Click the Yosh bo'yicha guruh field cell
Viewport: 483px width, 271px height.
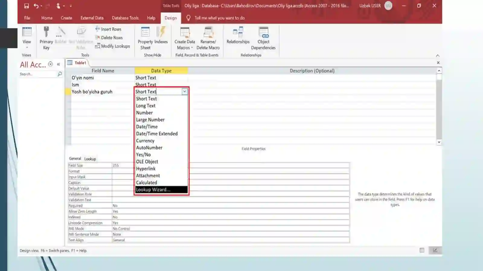[x=103, y=92]
